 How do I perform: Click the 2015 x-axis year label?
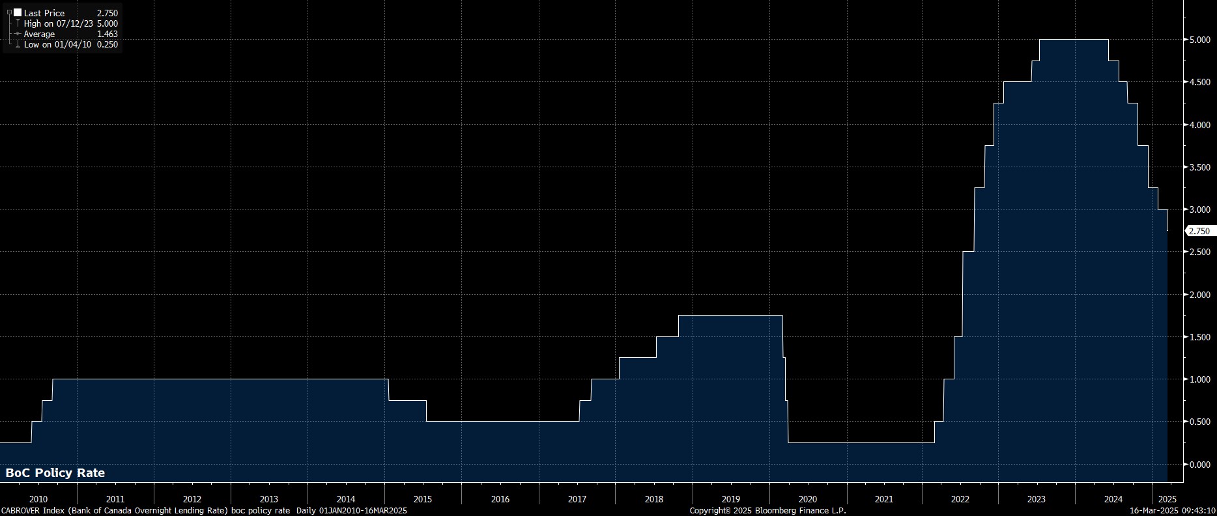423,499
